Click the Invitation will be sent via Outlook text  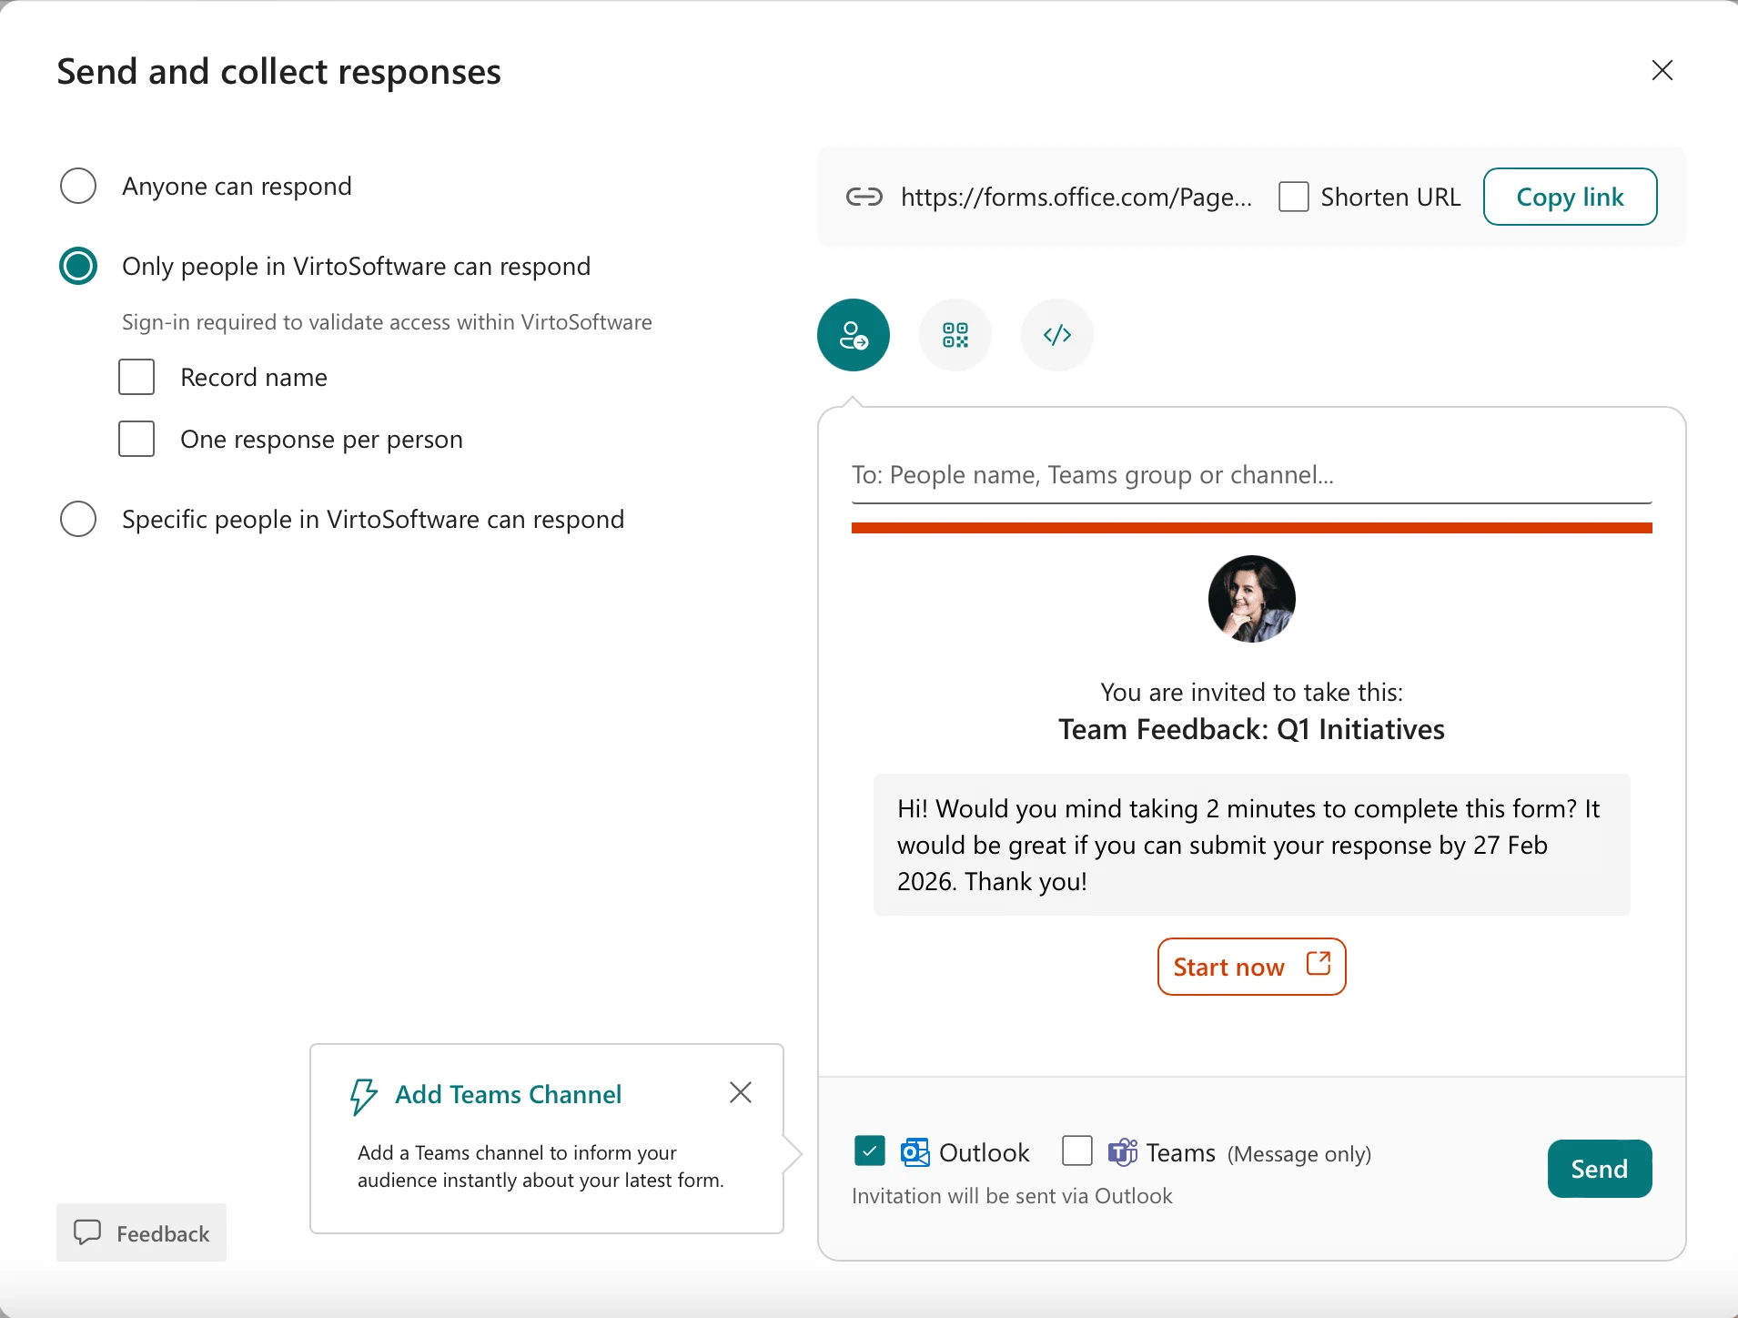(1012, 1196)
